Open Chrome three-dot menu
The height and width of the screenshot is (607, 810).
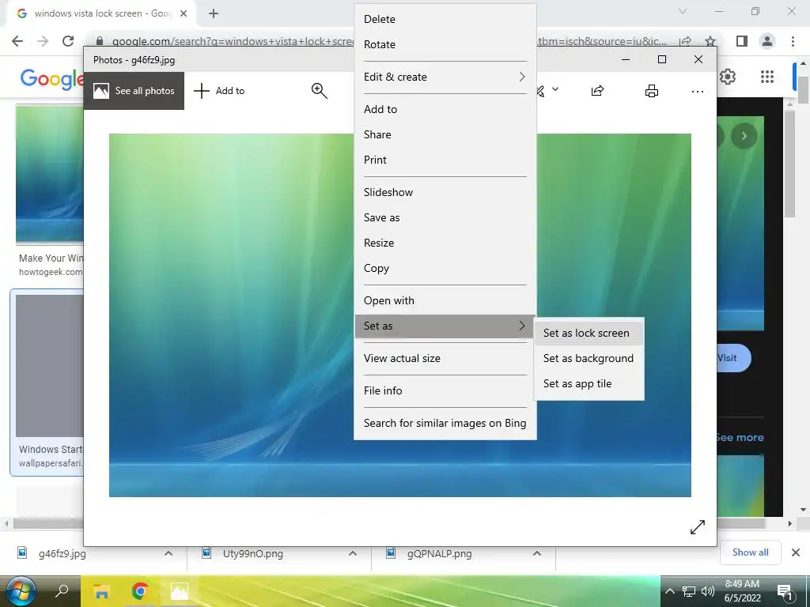(793, 41)
